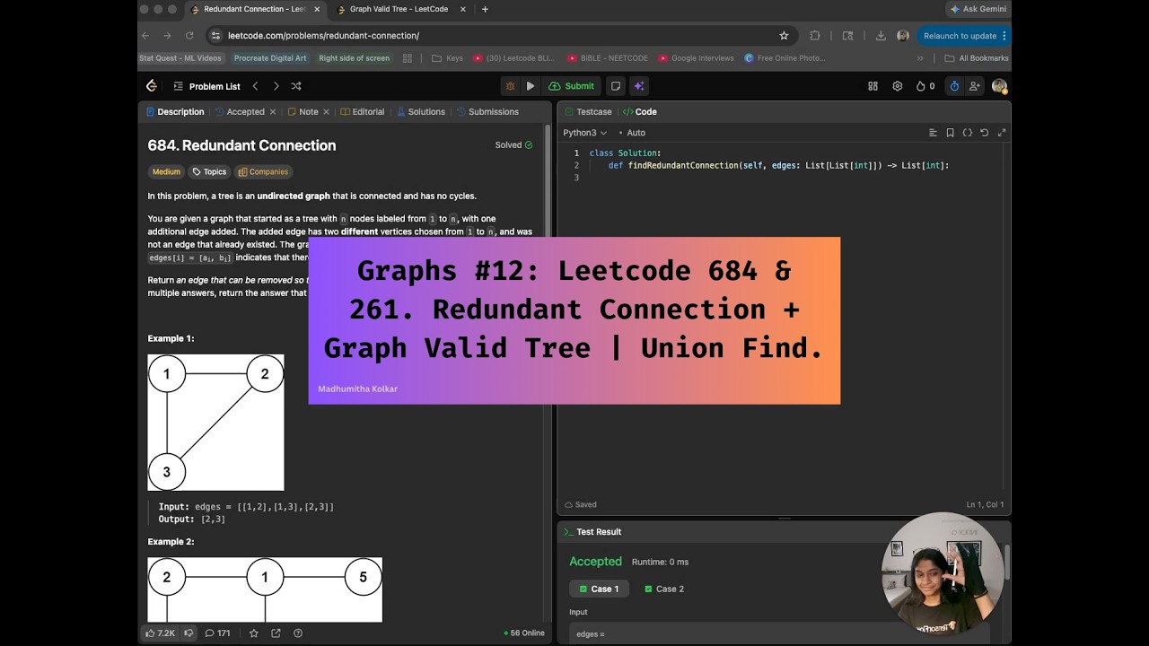The height and width of the screenshot is (646, 1149).
Task: Reset code to default with undo icon
Action: [x=984, y=133]
